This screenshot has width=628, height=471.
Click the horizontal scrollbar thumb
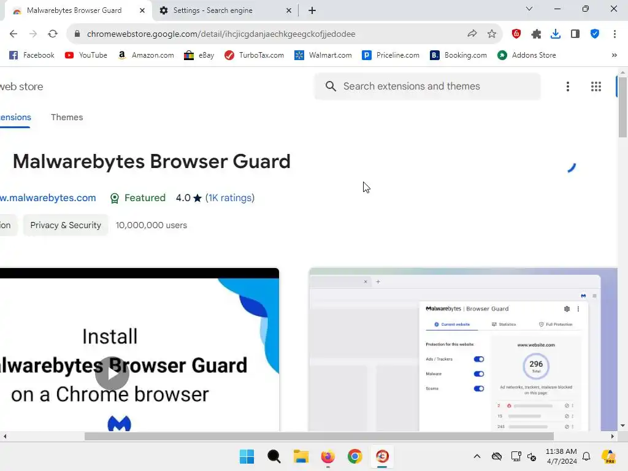(x=319, y=436)
